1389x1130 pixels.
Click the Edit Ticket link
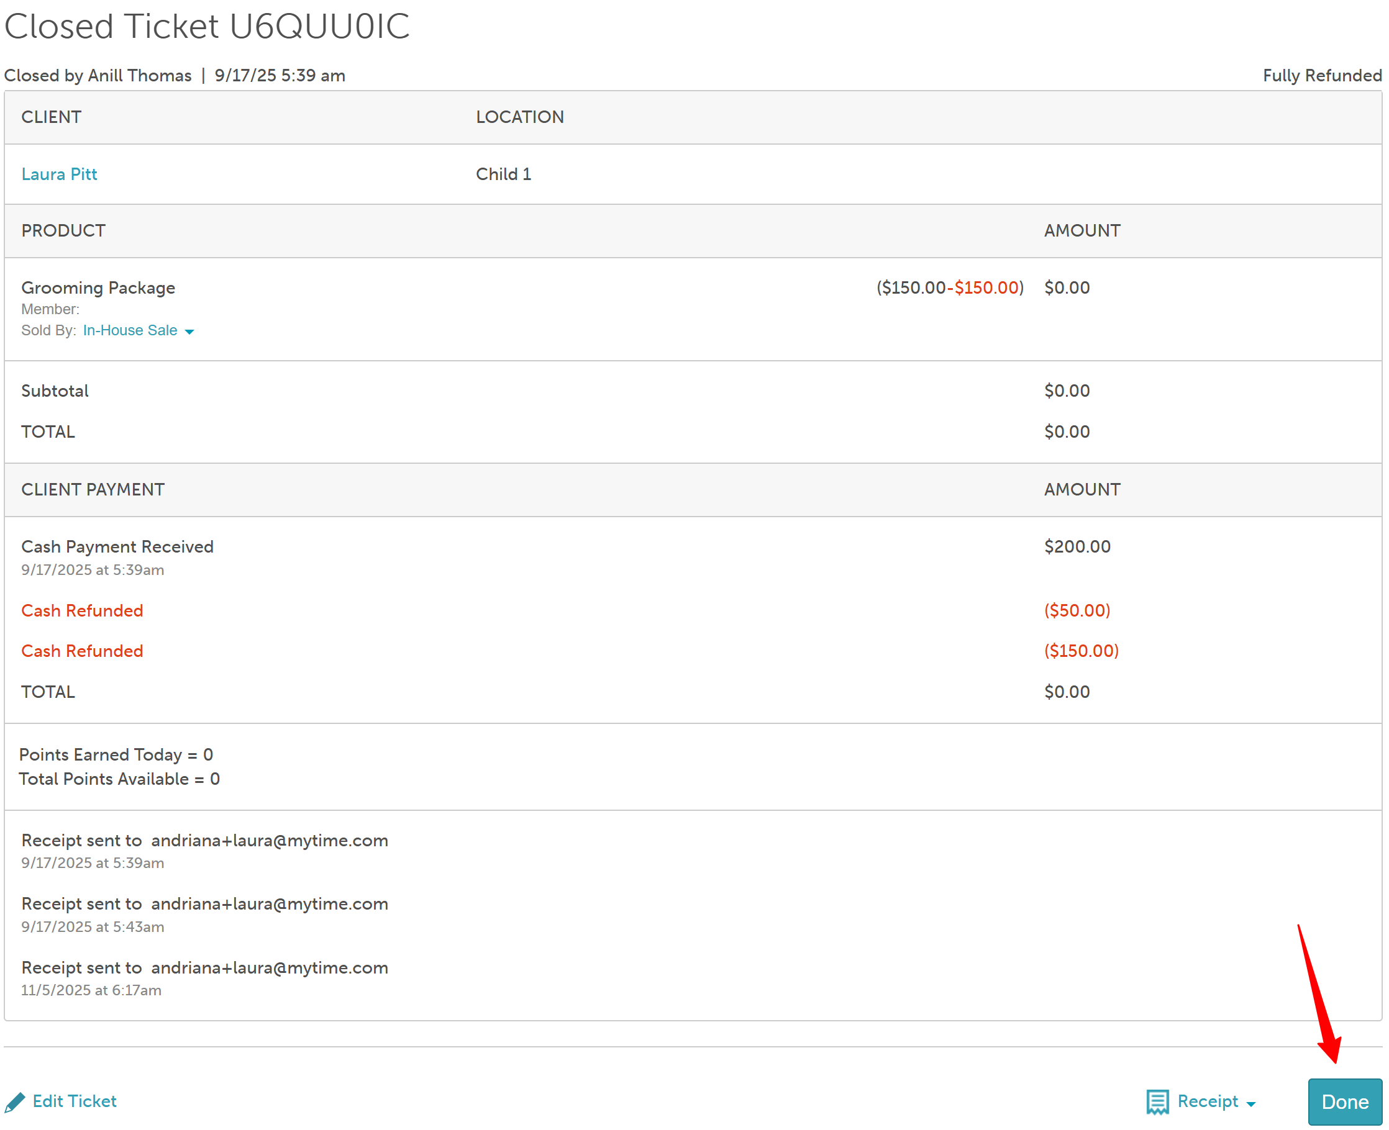pos(75,1101)
